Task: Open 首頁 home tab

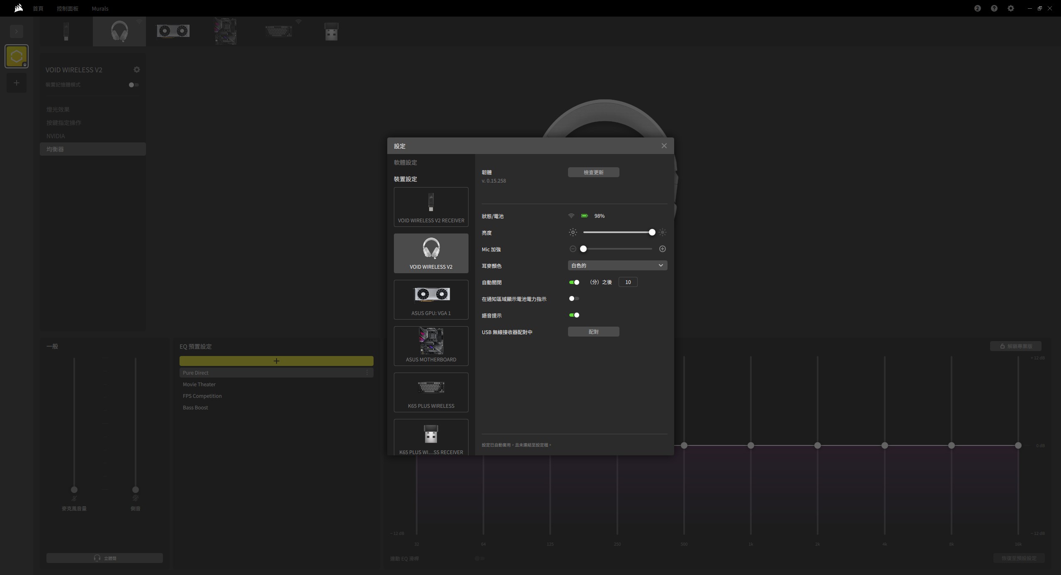Action: (x=38, y=8)
